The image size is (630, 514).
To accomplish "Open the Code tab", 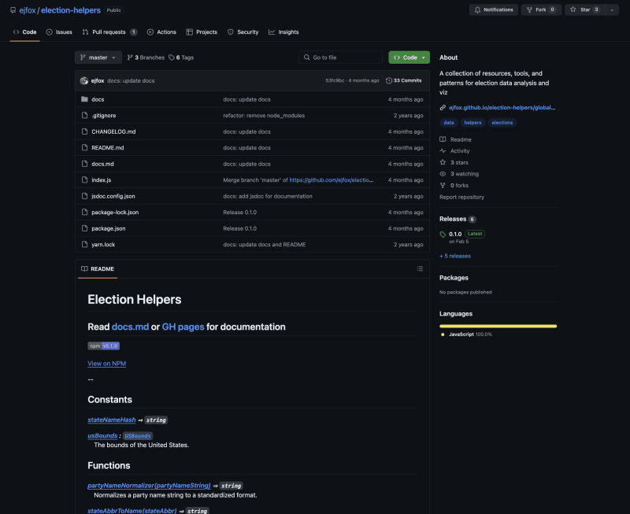I will point(24,32).
